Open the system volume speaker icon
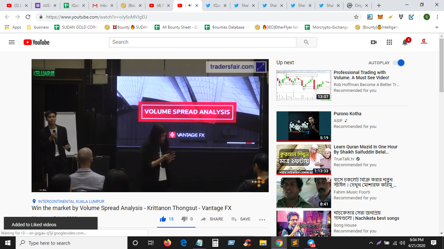444x249 pixels. 402,243
